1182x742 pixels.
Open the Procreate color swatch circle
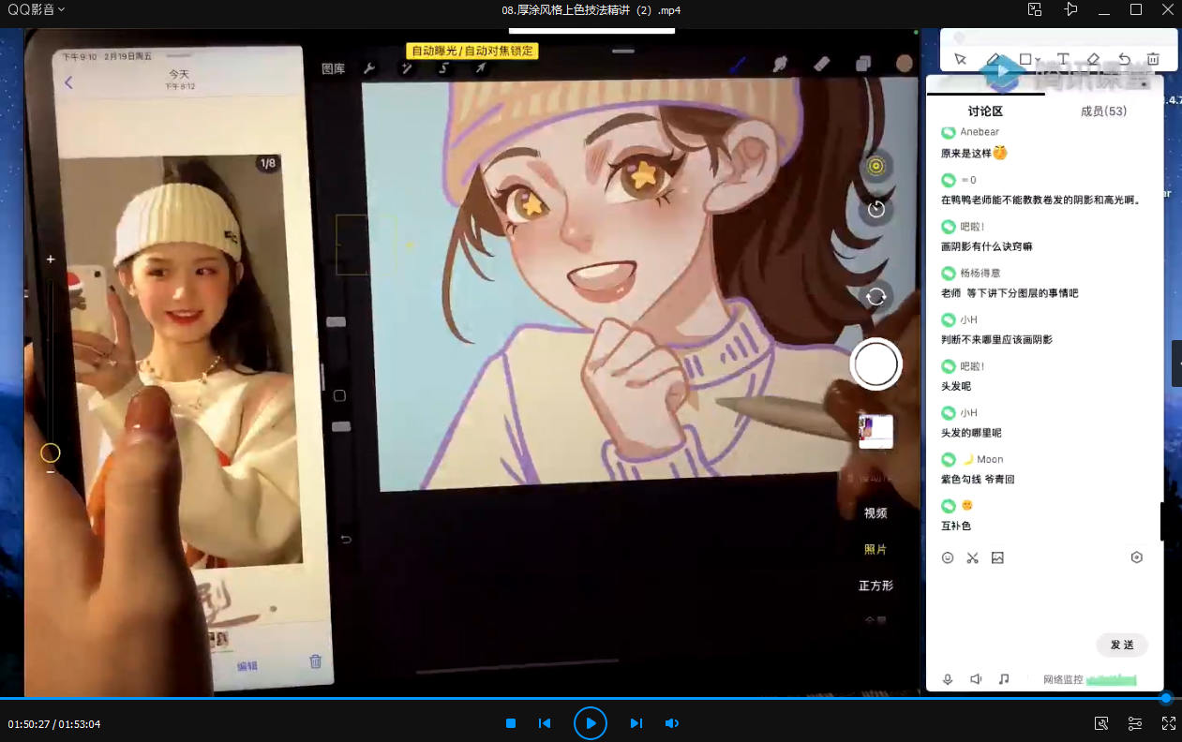(905, 63)
